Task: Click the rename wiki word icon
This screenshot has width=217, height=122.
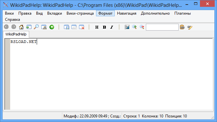Action: pyautogui.click(x=74, y=27)
